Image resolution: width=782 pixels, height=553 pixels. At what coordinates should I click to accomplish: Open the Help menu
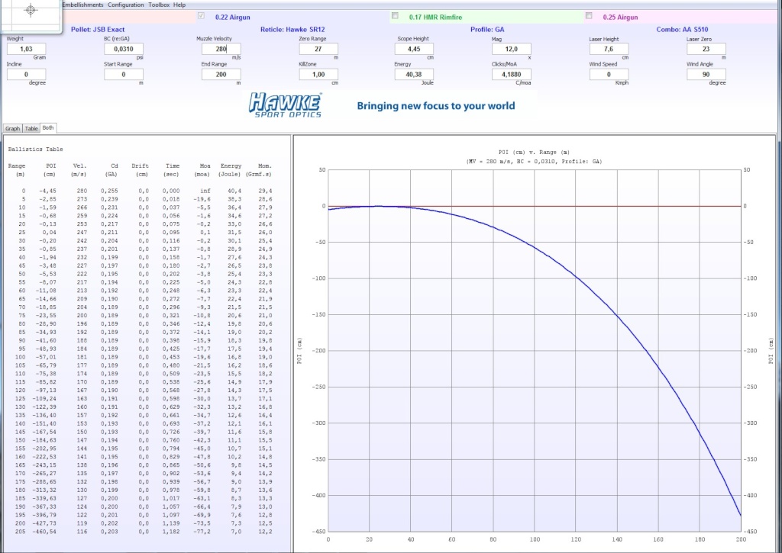click(179, 5)
